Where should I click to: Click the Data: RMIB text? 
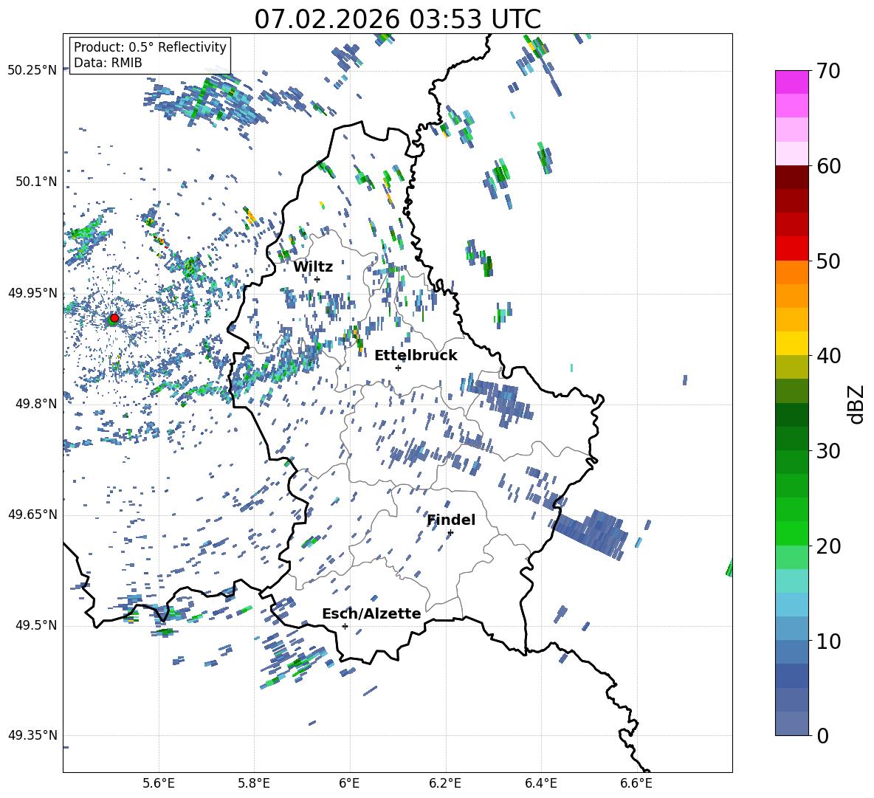[x=108, y=63]
